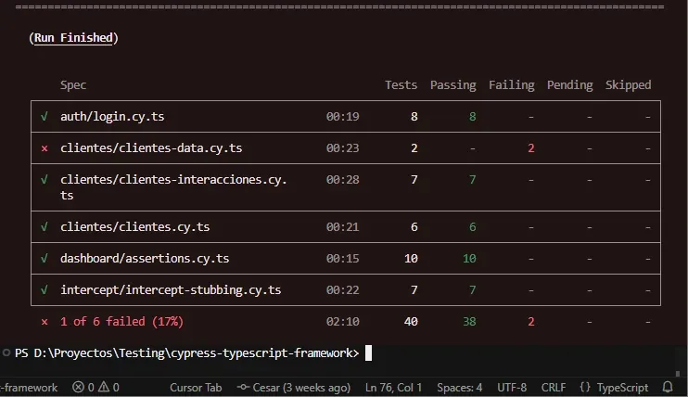The image size is (688, 397).
Task: Open the notifications bell in status bar
Action: [668, 387]
